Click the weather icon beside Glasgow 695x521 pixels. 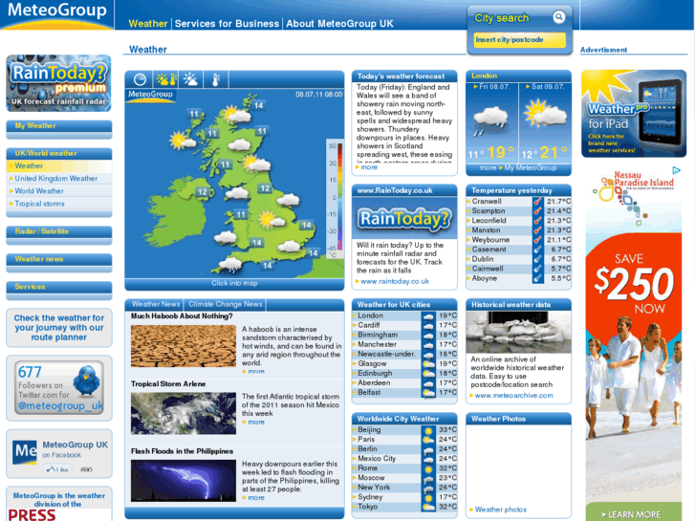click(x=428, y=364)
